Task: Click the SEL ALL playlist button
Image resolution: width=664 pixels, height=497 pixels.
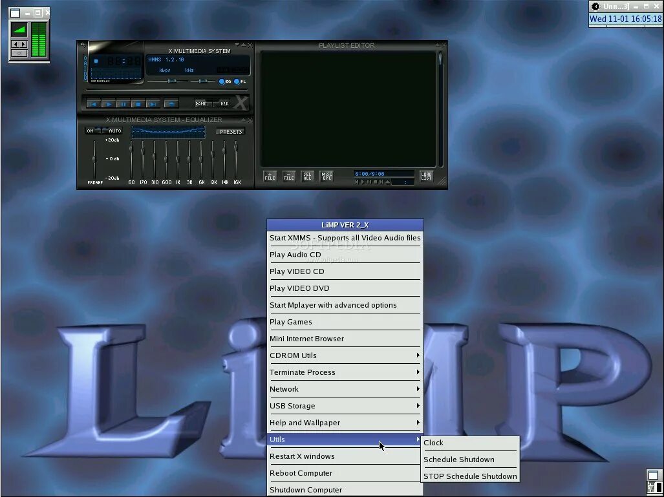Action: (308, 176)
